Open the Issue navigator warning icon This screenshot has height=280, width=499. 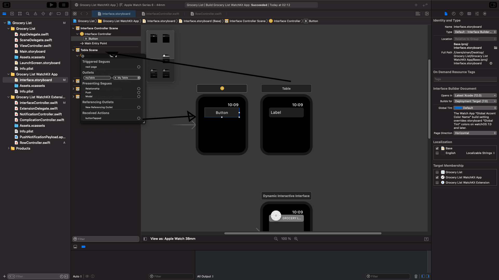(x=35, y=14)
